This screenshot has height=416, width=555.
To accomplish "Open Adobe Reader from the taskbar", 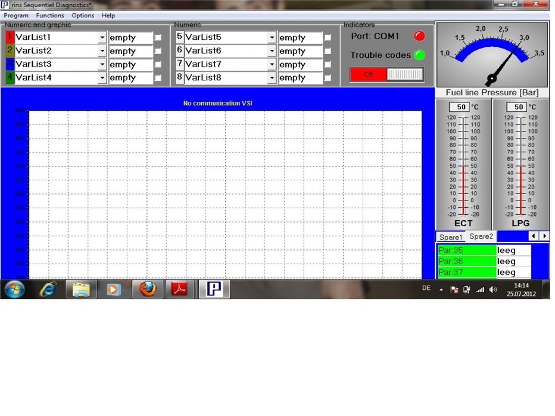I will point(179,289).
